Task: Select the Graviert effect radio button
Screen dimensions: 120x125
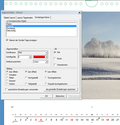Action: point(7,81)
